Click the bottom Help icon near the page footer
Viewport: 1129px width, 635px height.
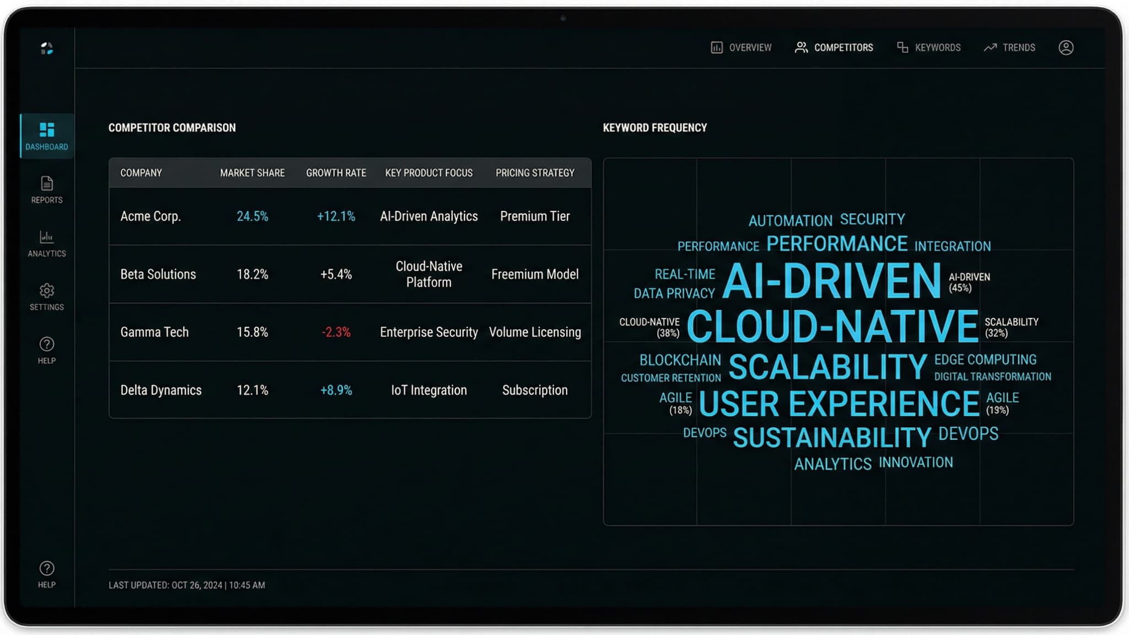click(46, 568)
